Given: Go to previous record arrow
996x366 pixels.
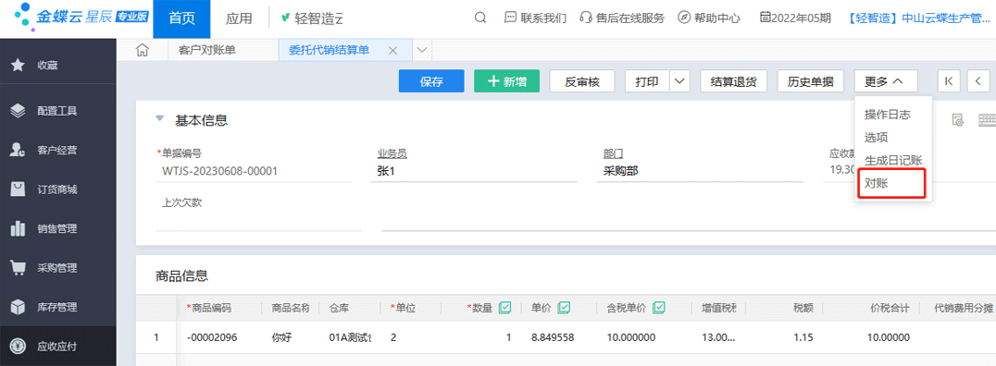Looking at the screenshot, I should click(977, 81).
